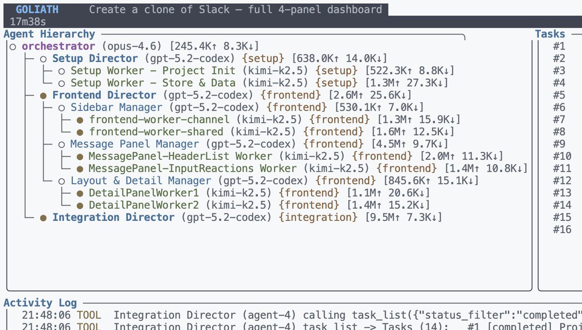Select the Sidebar Manager node
Screen dimensions: 582x330
click(x=241, y=107)
